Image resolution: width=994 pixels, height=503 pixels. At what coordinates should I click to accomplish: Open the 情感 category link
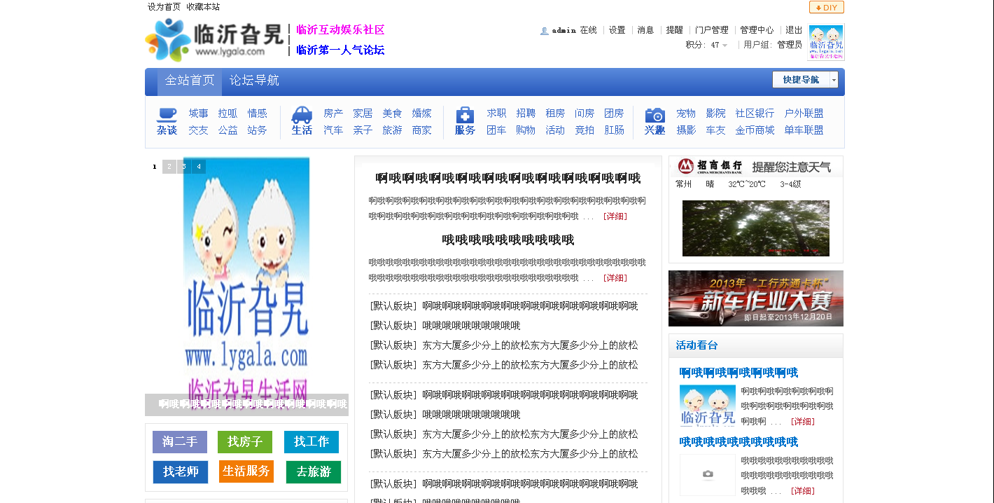click(257, 113)
